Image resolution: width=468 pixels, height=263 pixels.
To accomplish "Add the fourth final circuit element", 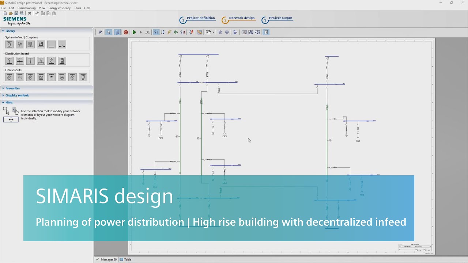I will [41, 77].
